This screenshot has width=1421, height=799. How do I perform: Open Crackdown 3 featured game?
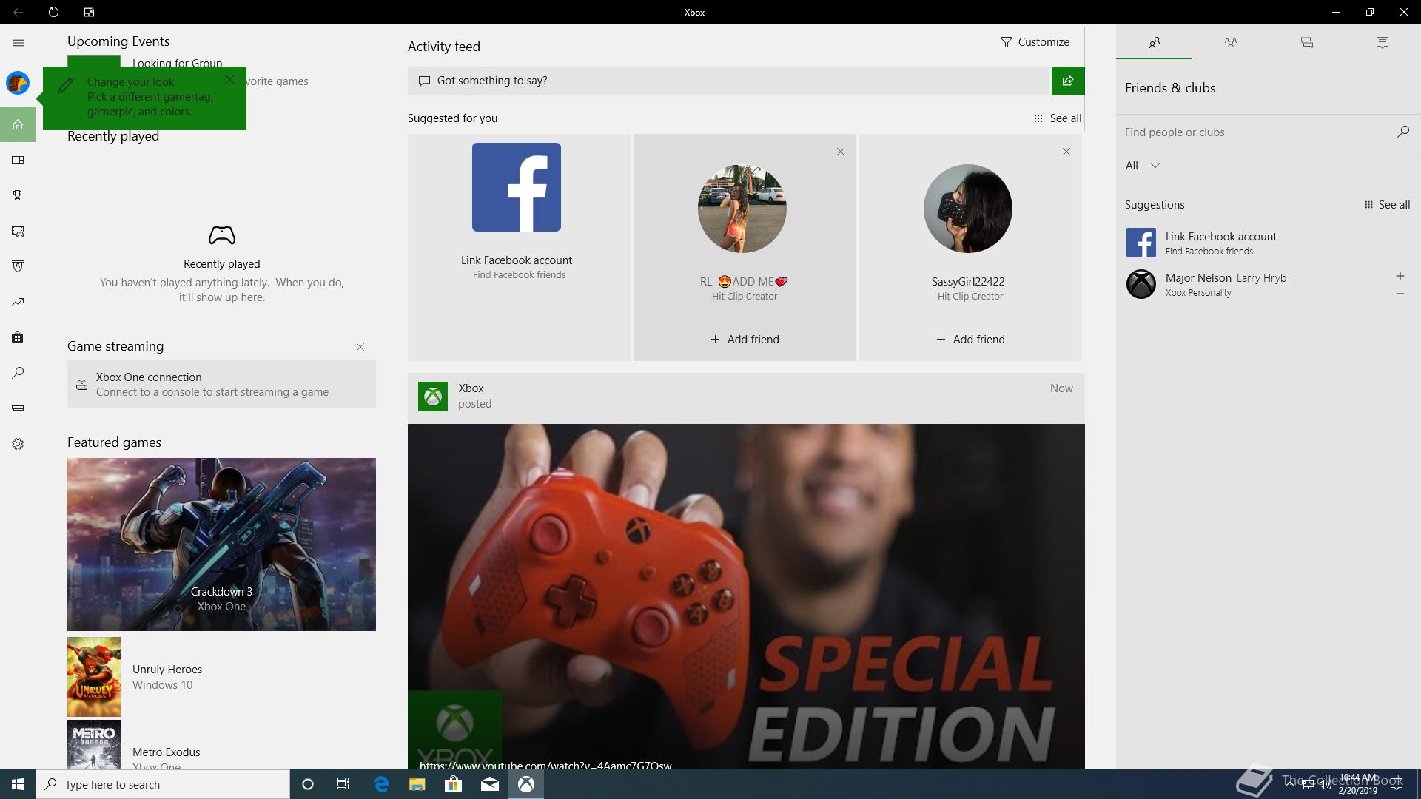pyautogui.click(x=221, y=545)
